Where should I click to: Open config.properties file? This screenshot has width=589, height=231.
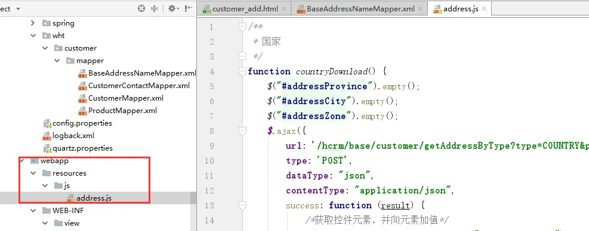pyautogui.click(x=82, y=123)
